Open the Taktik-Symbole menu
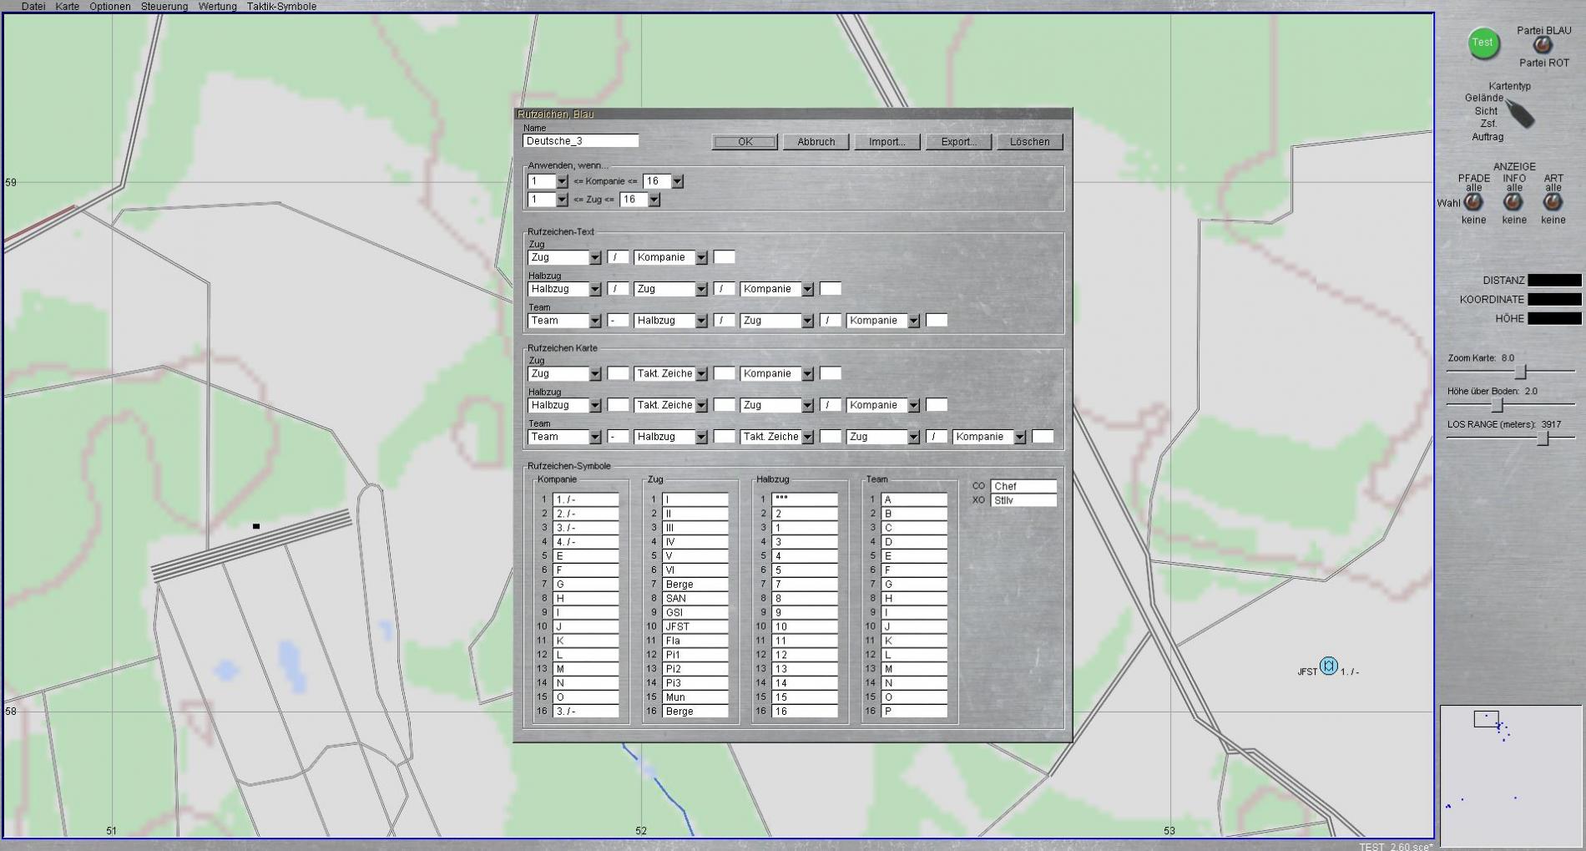 (x=281, y=7)
